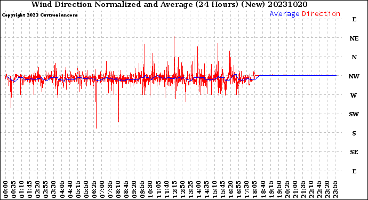Click the "15:45" time axis label
The width and height of the screenshot is (368, 200).
[x=223, y=189]
